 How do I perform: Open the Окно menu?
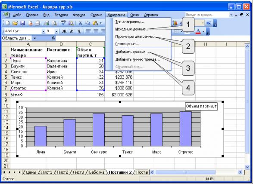click(x=134, y=15)
